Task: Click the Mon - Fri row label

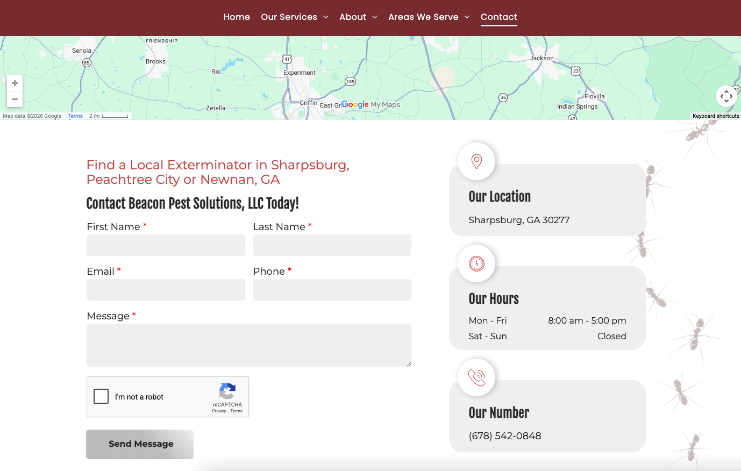Action: tap(488, 320)
